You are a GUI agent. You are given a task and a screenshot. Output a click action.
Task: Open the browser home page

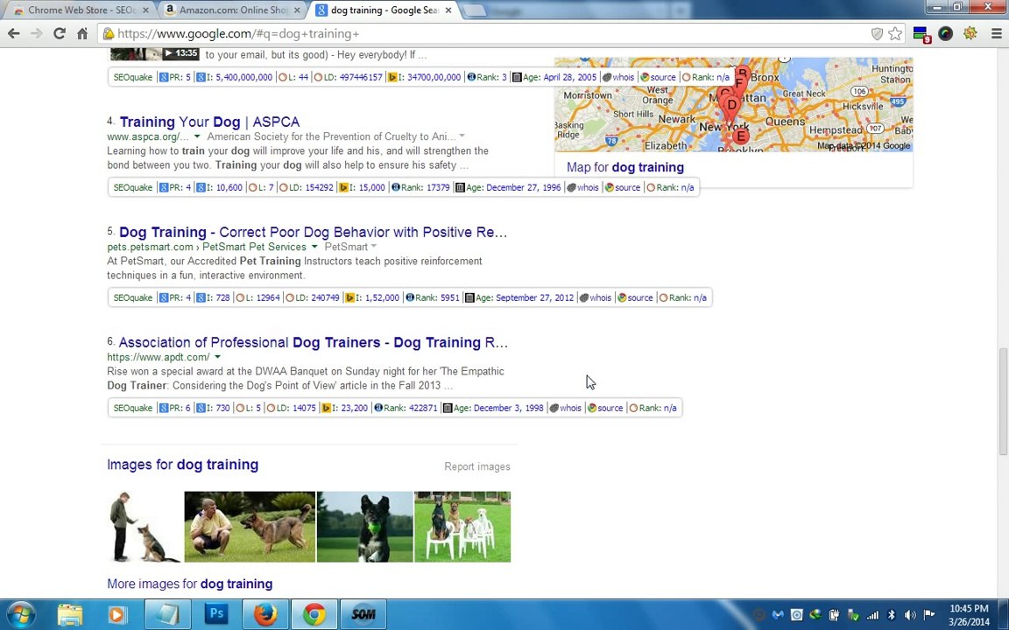[82, 33]
